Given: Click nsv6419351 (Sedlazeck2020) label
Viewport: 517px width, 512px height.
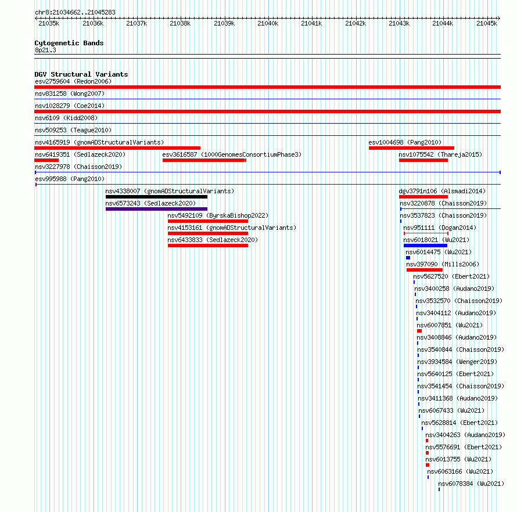Looking at the screenshot, I should [80, 154].
